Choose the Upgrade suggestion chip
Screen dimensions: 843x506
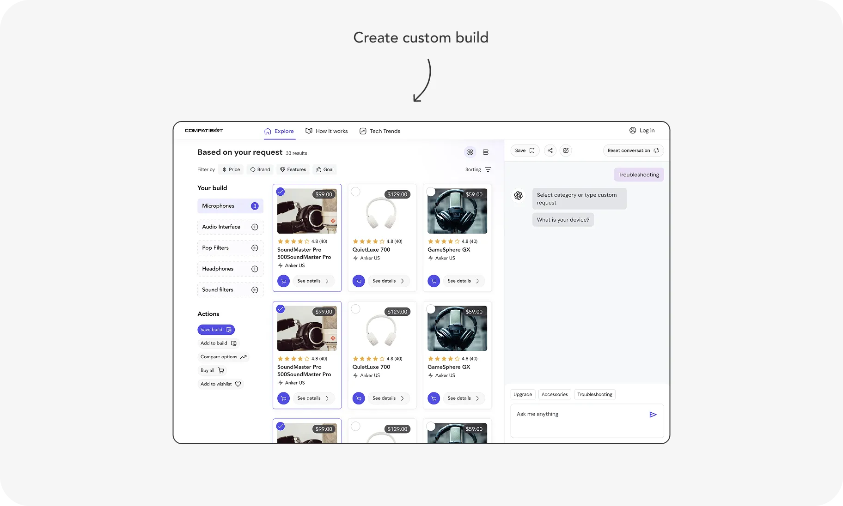tap(523, 394)
